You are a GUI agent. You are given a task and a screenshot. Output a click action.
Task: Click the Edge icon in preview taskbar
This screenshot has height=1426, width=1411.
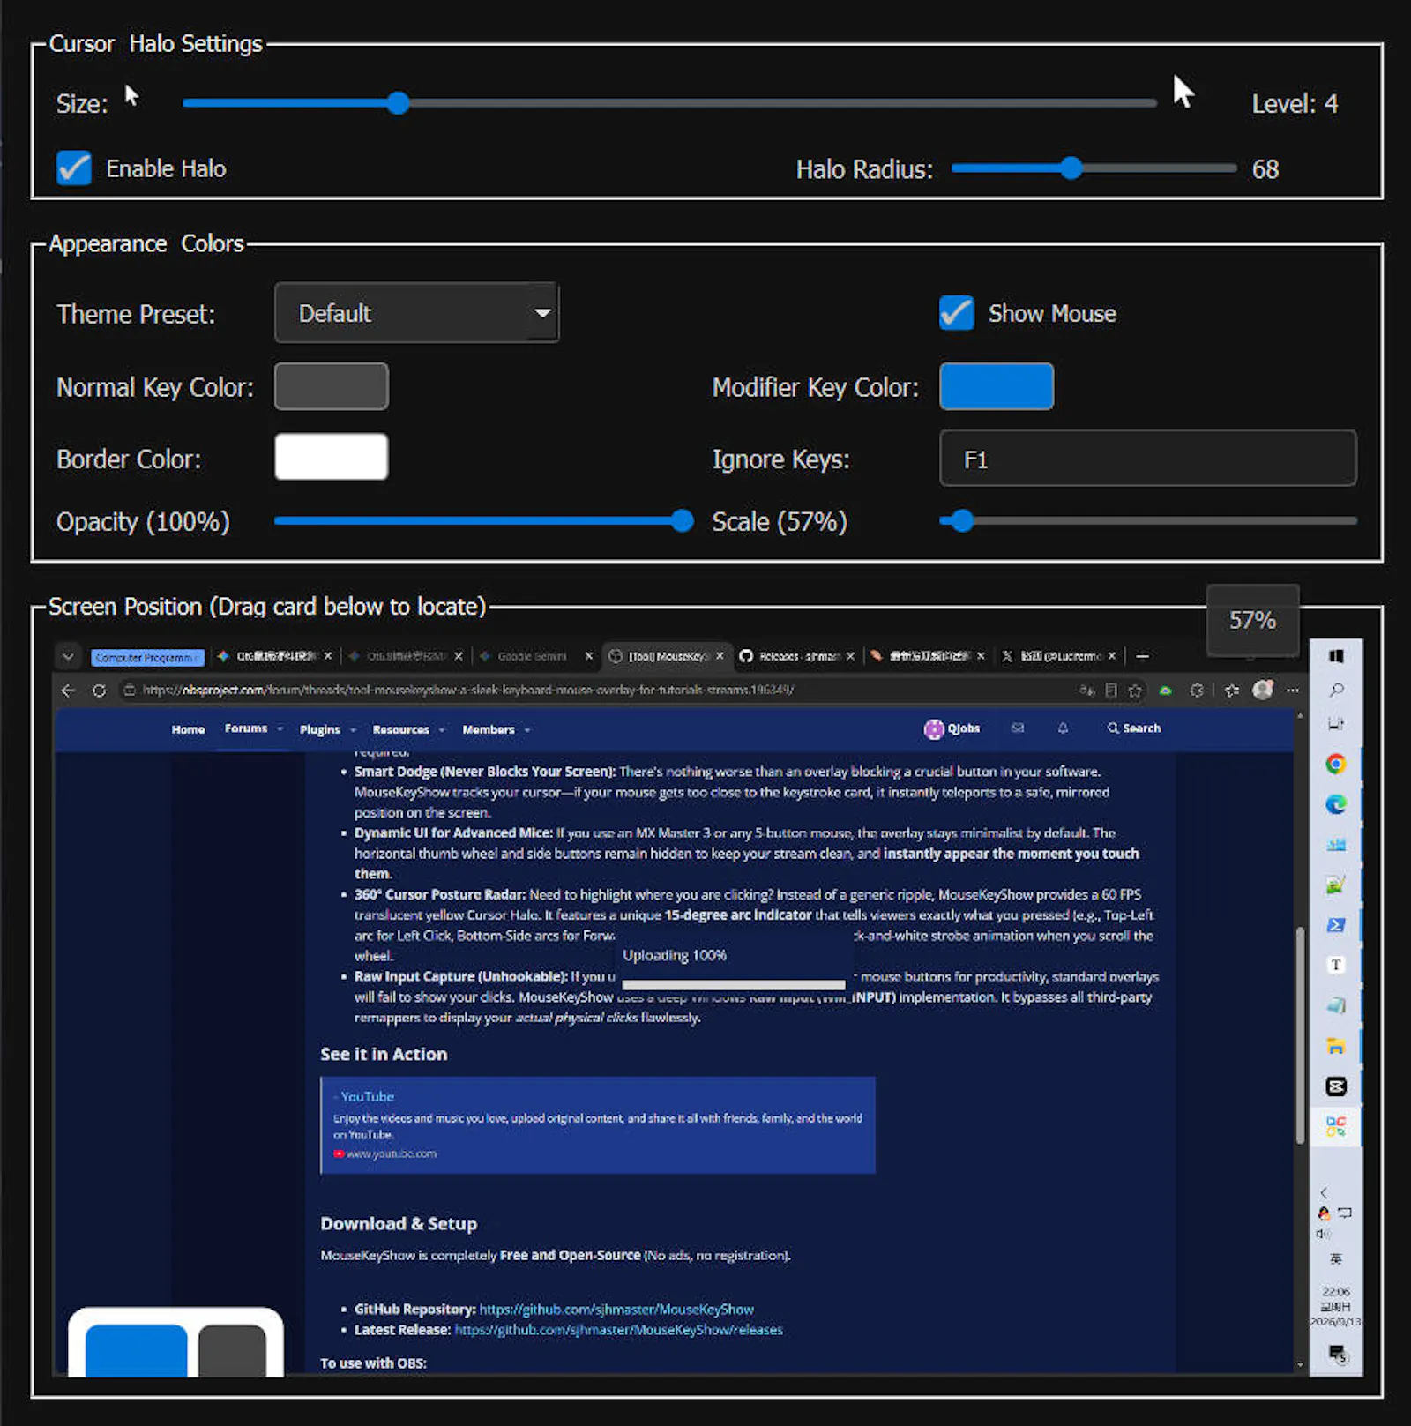pos(1336,804)
